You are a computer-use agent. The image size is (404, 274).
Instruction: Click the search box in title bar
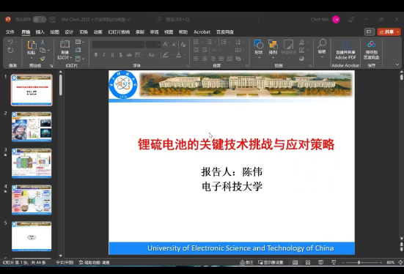click(205, 19)
